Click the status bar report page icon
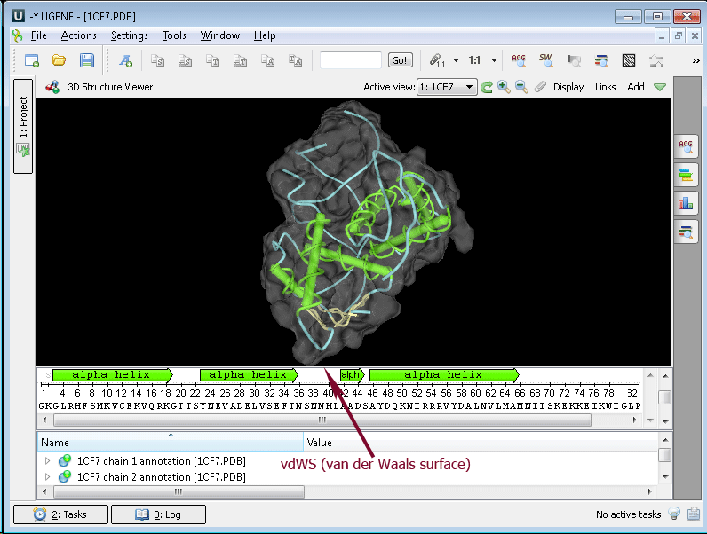 [x=694, y=514]
